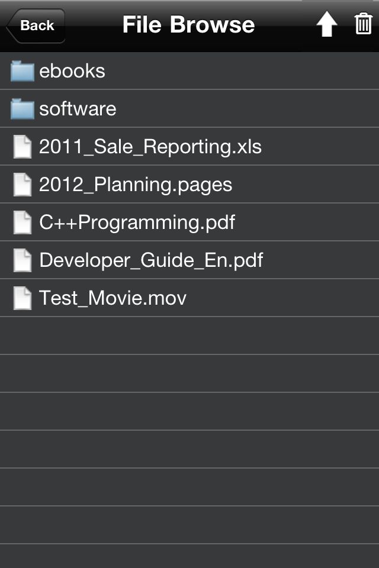Screen dimensions: 379x568
Task: Select 2012_Planning.pages file name
Action: 135,185
